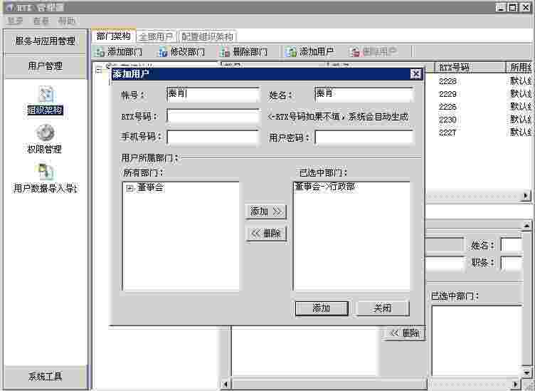The image size is (535, 391).
Task: Minimize the RTX management window
Action: (501, 7)
